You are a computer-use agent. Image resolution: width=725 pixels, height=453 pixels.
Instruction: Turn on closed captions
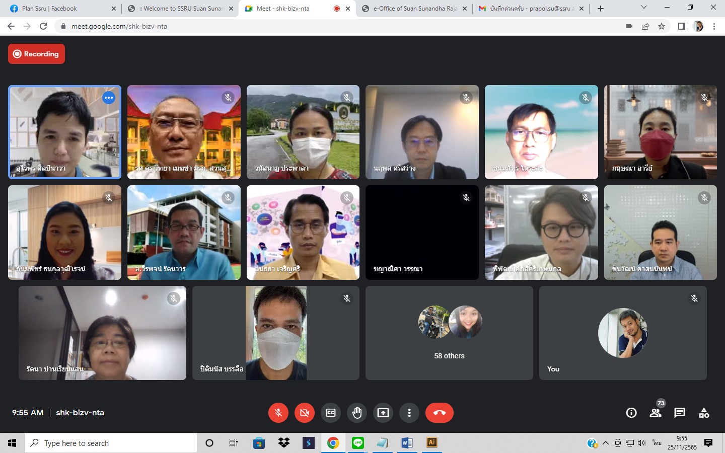(x=331, y=413)
